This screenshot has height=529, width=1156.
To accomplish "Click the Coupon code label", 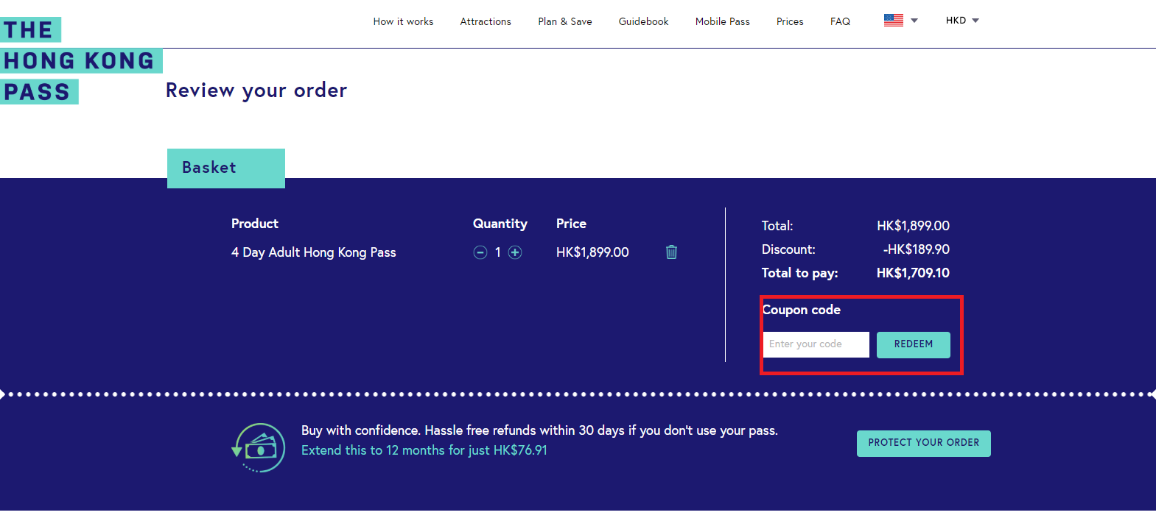I will (x=802, y=310).
